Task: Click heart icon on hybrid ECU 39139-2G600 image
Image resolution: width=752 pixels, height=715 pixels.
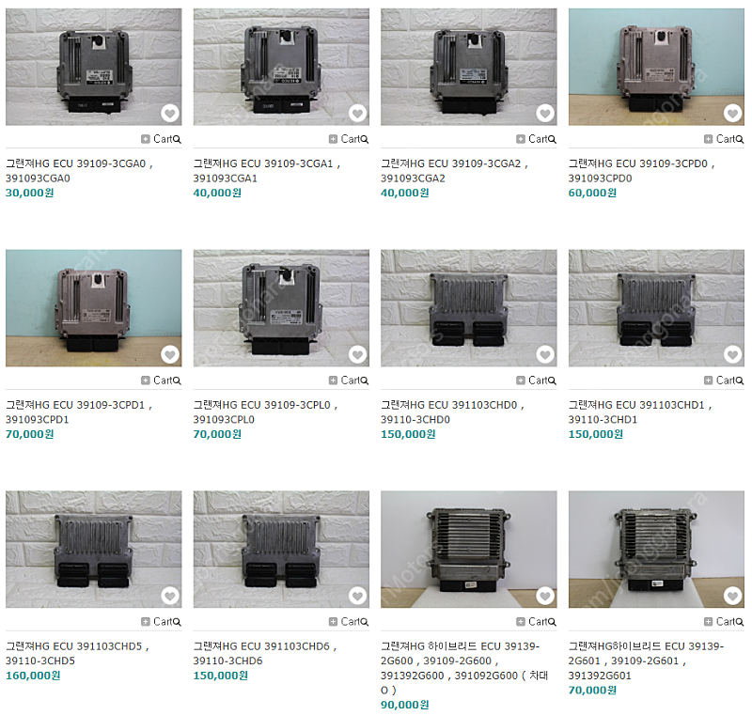Action: click(x=545, y=596)
